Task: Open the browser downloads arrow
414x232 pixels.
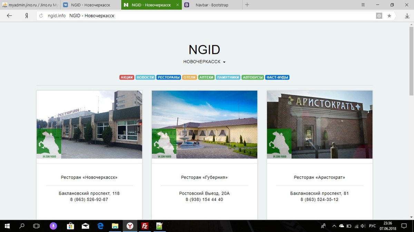Action: 407,15
